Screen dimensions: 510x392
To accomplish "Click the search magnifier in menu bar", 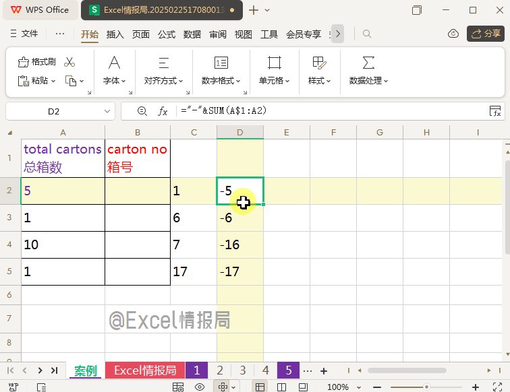I will (x=367, y=34).
